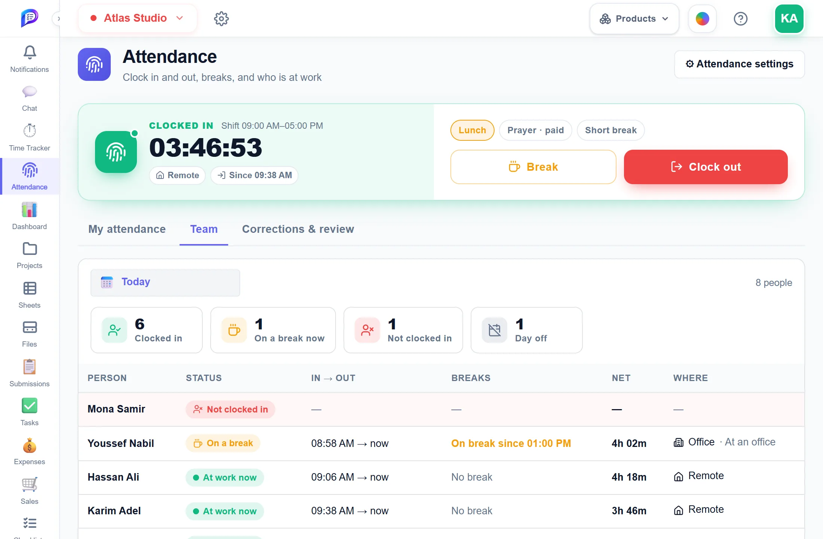The width and height of the screenshot is (823, 539).
Task: Click the 6 Clocked in summary card
Action: coord(147,330)
